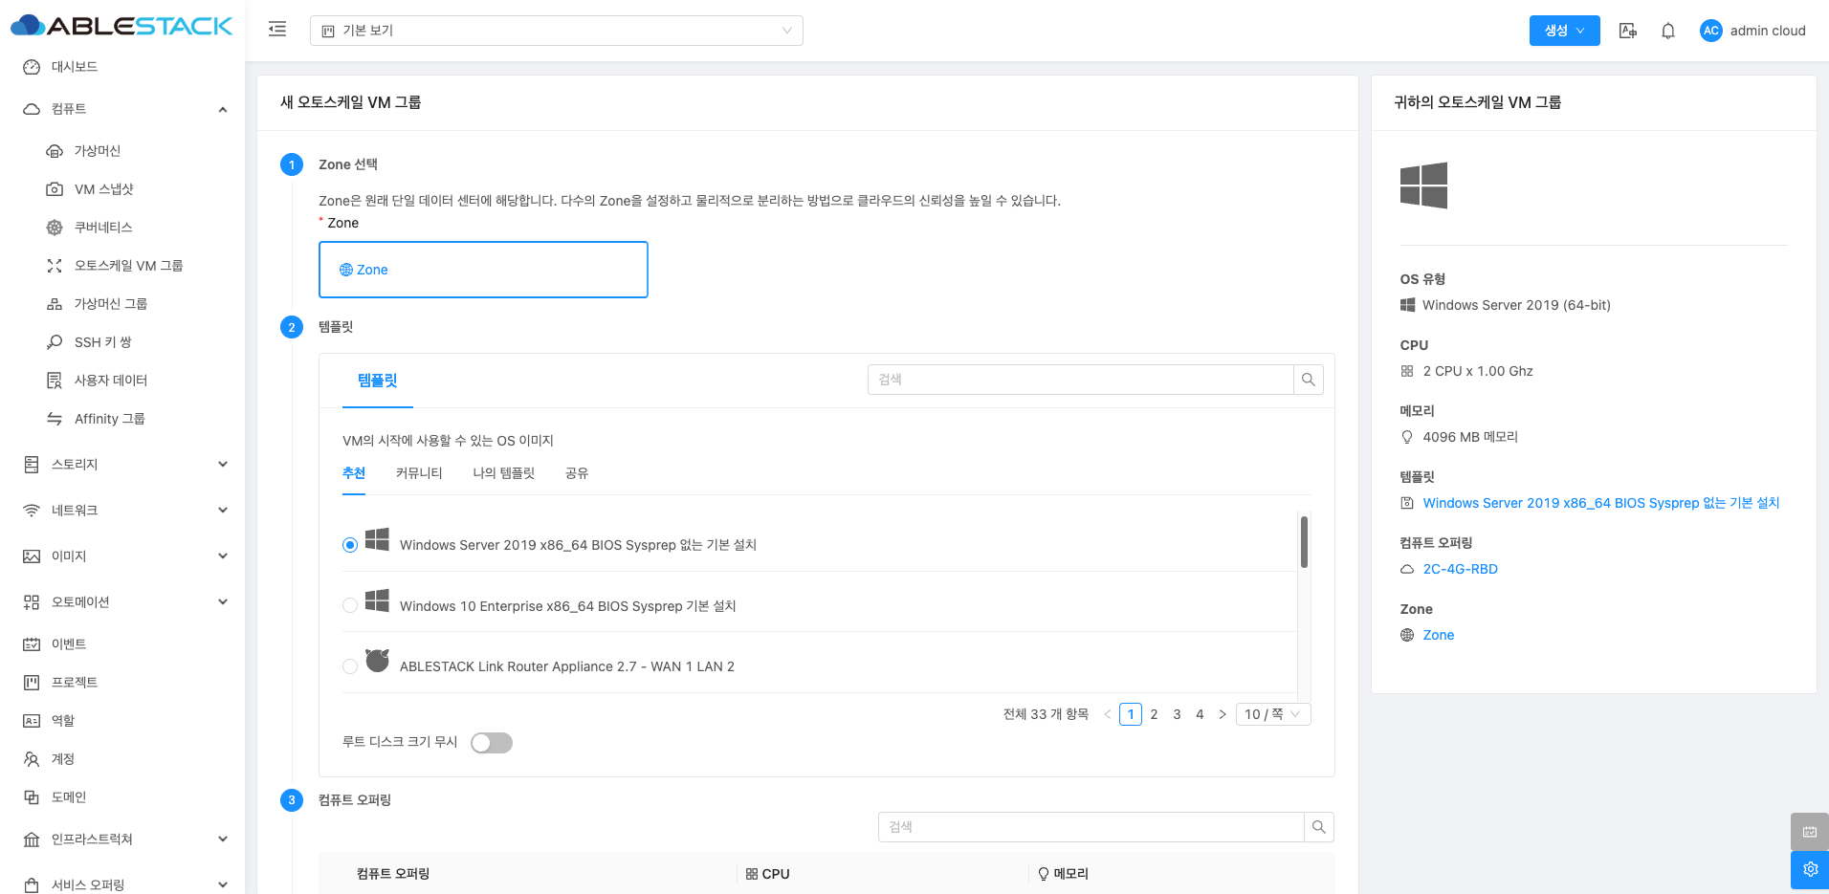Click the template list vertical scrollbar
1829x894 pixels.
point(1303,542)
